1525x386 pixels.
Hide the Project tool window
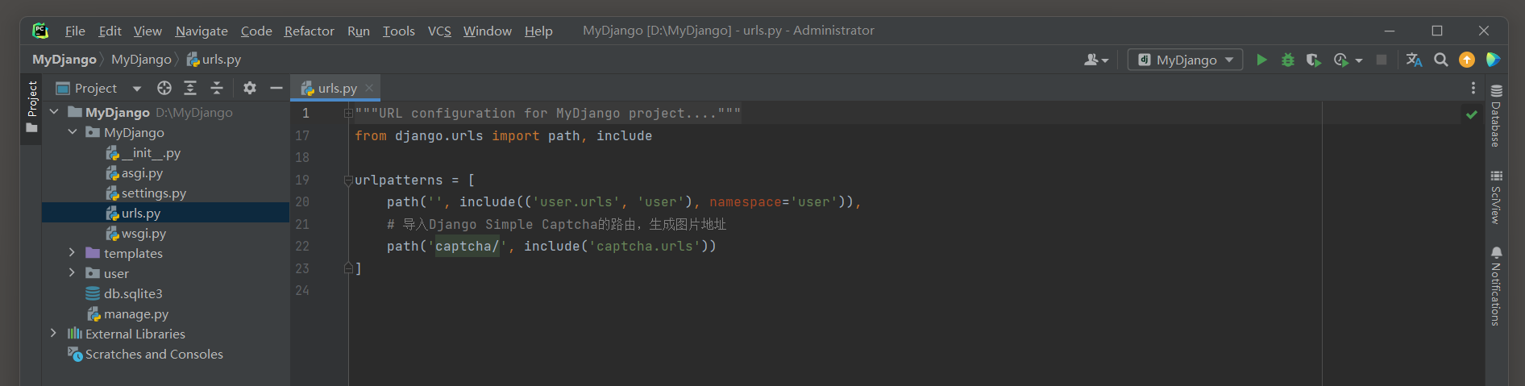(x=276, y=88)
